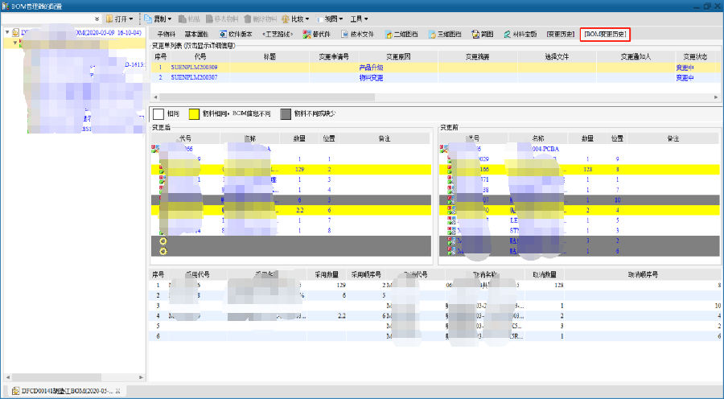Expand the 工具 dropdown menu
724x399 pixels.
(x=360, y=19)
